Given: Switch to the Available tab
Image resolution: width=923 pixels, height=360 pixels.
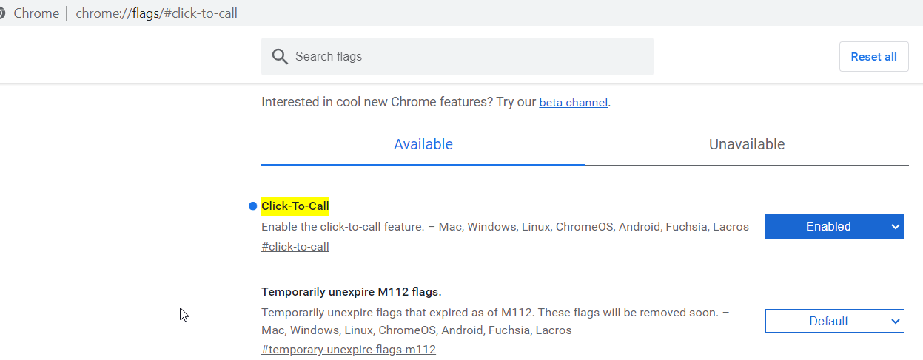Looking at the screenshot, I should 423,145.
